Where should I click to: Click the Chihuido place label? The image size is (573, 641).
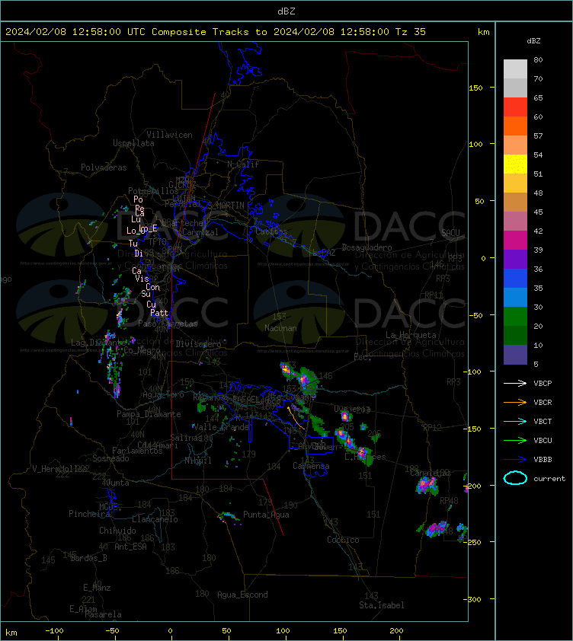(117, 530)
